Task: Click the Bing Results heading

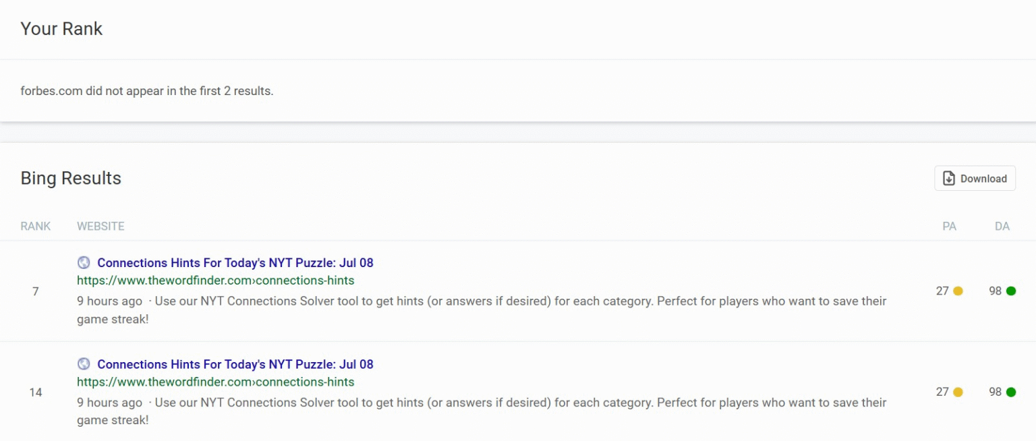Action: [71, 179]
